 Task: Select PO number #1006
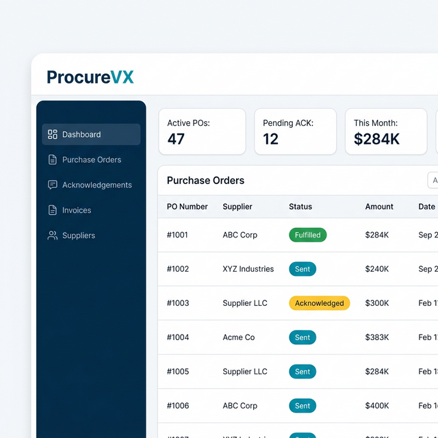point(178,406)
